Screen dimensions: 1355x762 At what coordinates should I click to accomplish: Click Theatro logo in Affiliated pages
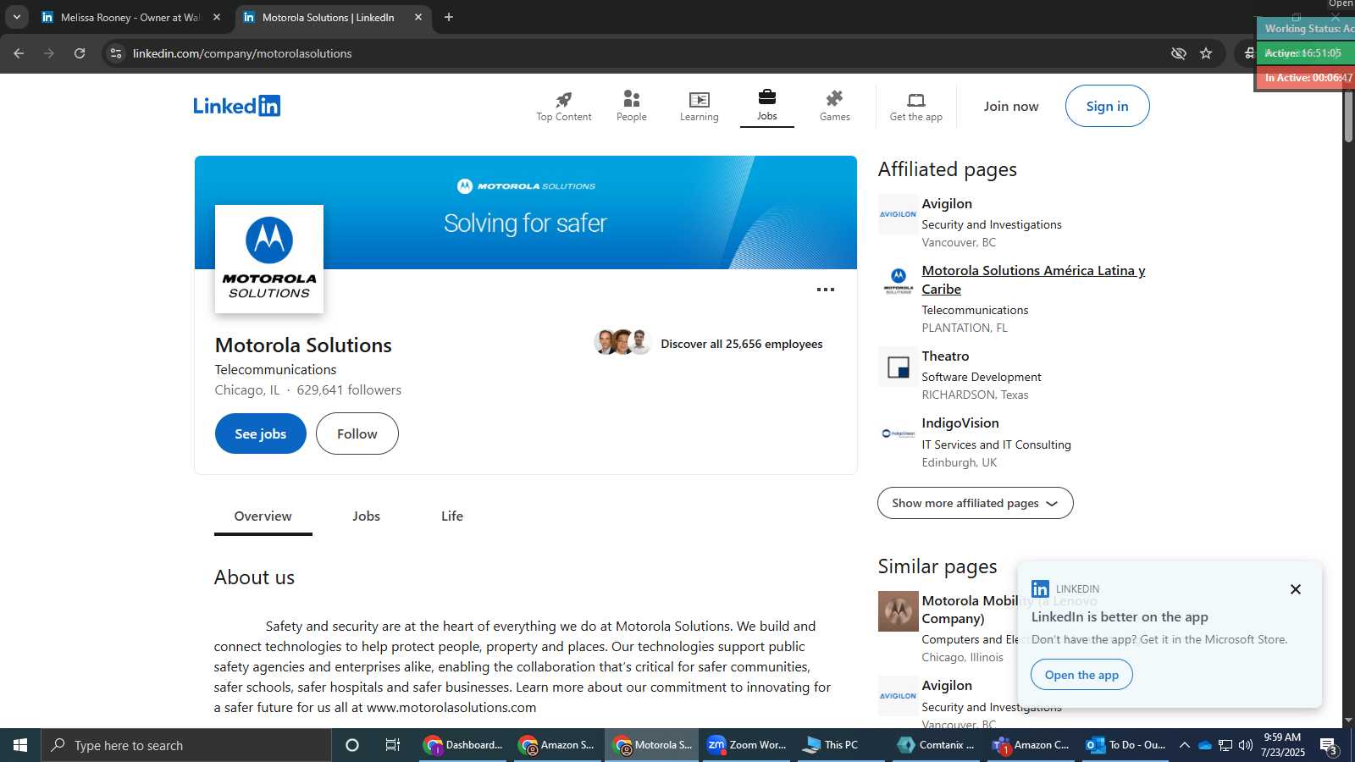click(898, 367)
